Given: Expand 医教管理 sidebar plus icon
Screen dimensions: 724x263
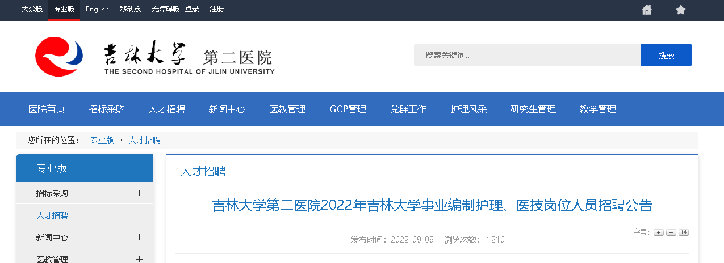Looking at the screenshot, I should pos(139,259).
